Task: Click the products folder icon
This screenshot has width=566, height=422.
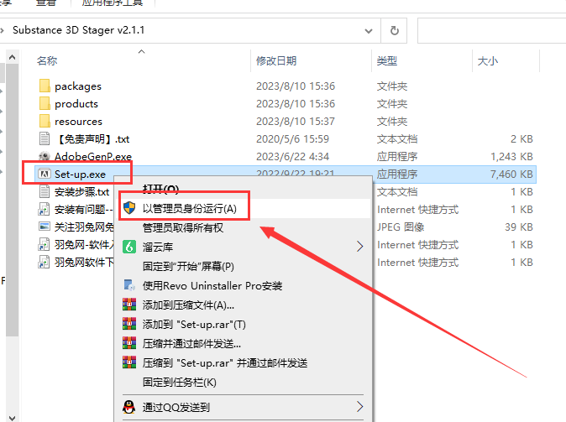Action: tap(45, 103)
